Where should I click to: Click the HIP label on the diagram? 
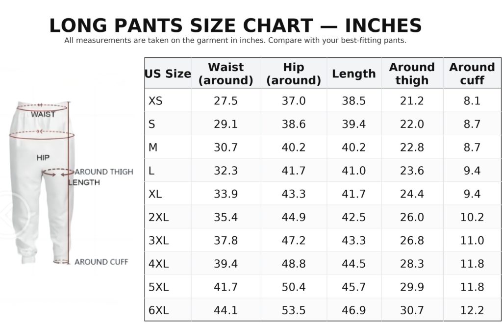click(x=43, y=157)
